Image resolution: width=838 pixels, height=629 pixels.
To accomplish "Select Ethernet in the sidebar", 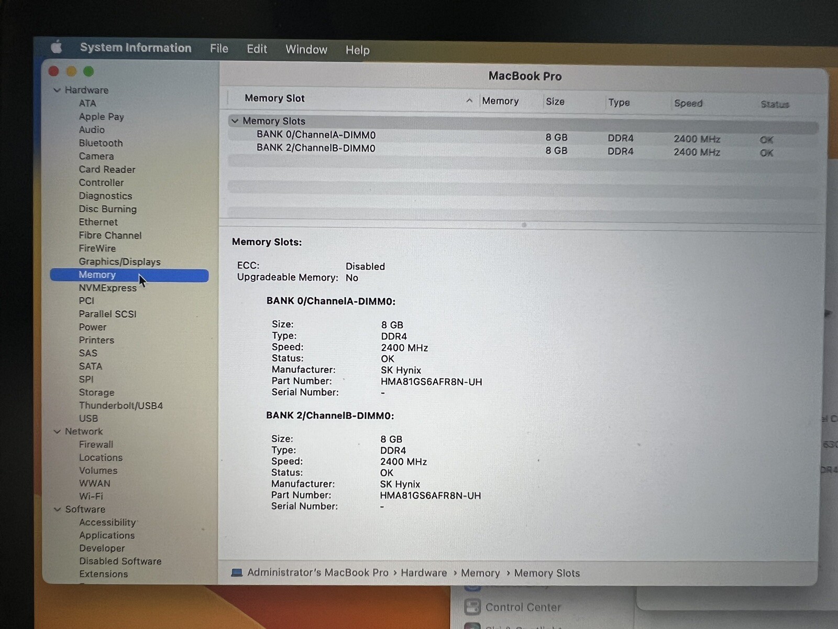I will [98, 222].
